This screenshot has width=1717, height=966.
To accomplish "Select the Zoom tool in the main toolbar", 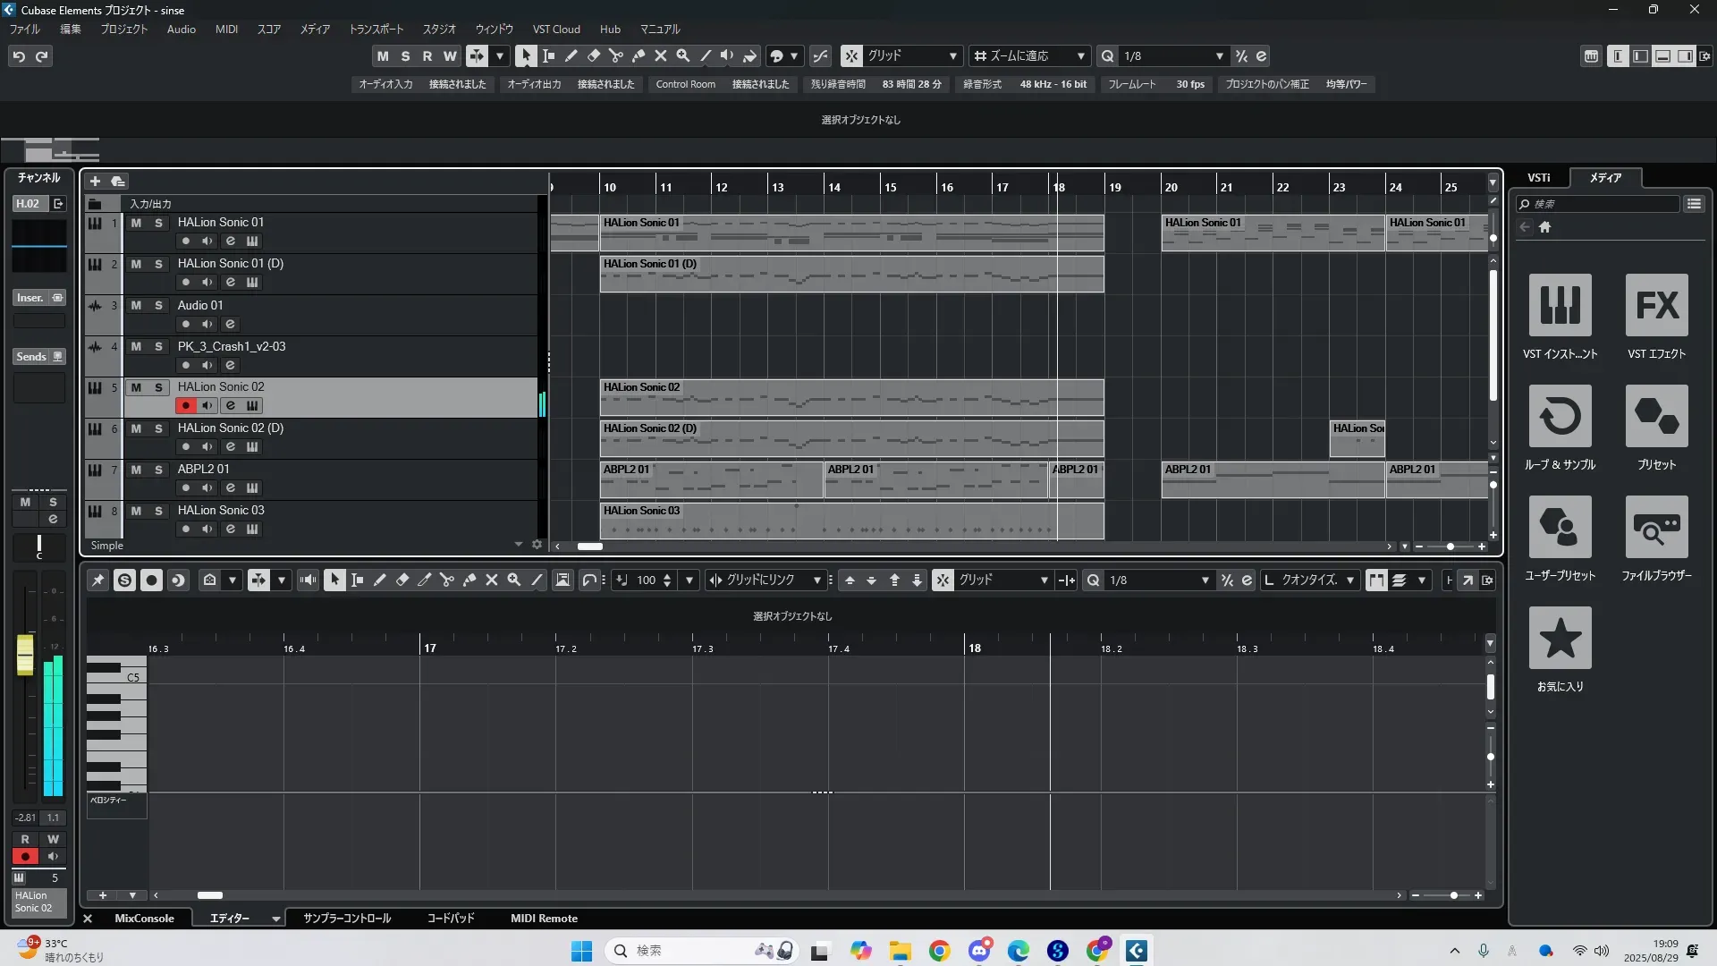I will click(x=683, y=55).
